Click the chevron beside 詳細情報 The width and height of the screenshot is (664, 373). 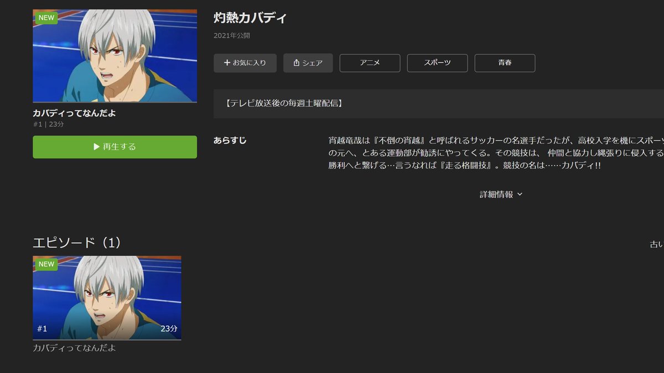click(x=519, y=195)
